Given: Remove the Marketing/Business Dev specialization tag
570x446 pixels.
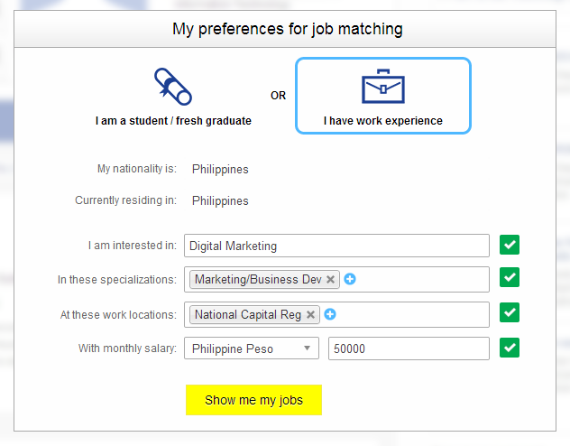Looking at the screenshot, I should 331,280.
